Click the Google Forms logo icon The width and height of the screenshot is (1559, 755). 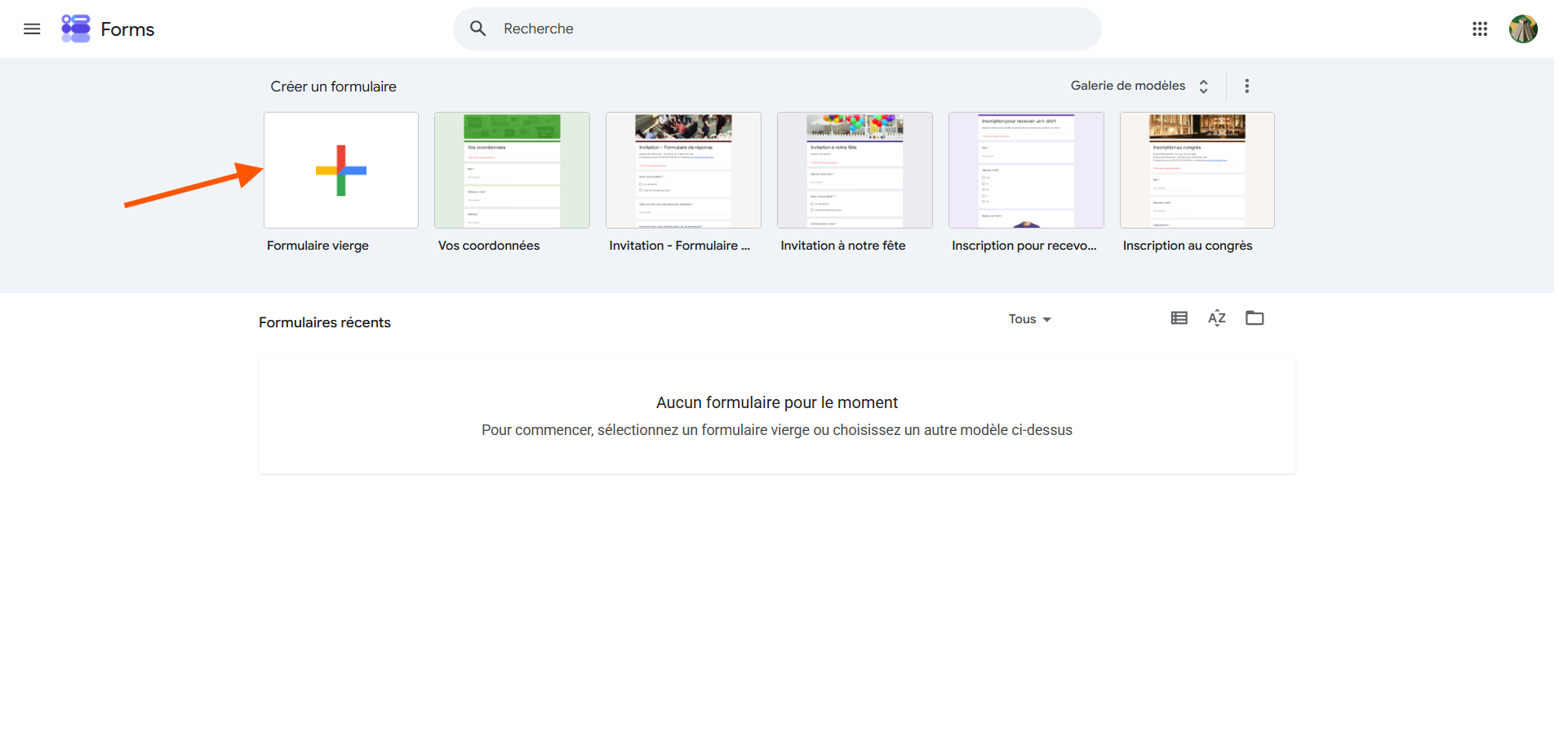[x=76, y=29]
